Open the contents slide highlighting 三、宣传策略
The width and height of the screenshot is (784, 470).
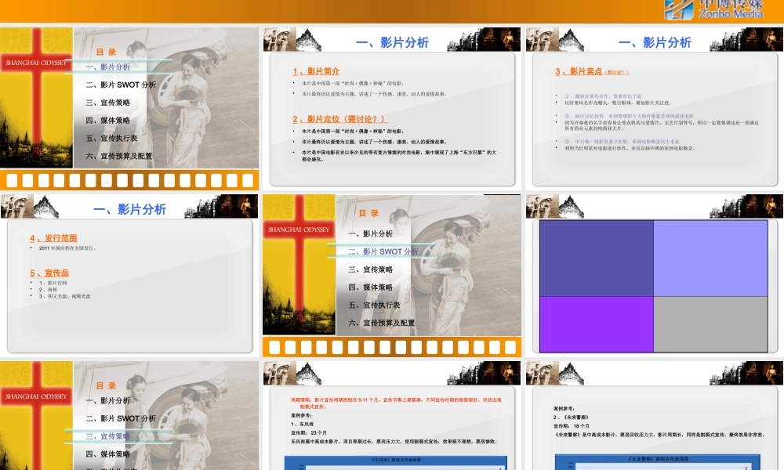[x=129, y=415]
